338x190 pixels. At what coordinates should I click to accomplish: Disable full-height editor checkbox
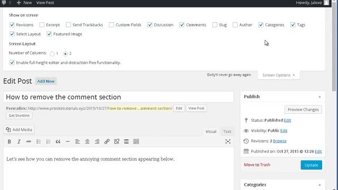click(12, 63)
